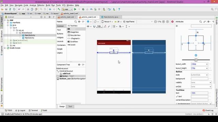This screenshot has height=122, width=218.
Task: Click the Copy icon in toolbar
Action: [32, 9]
